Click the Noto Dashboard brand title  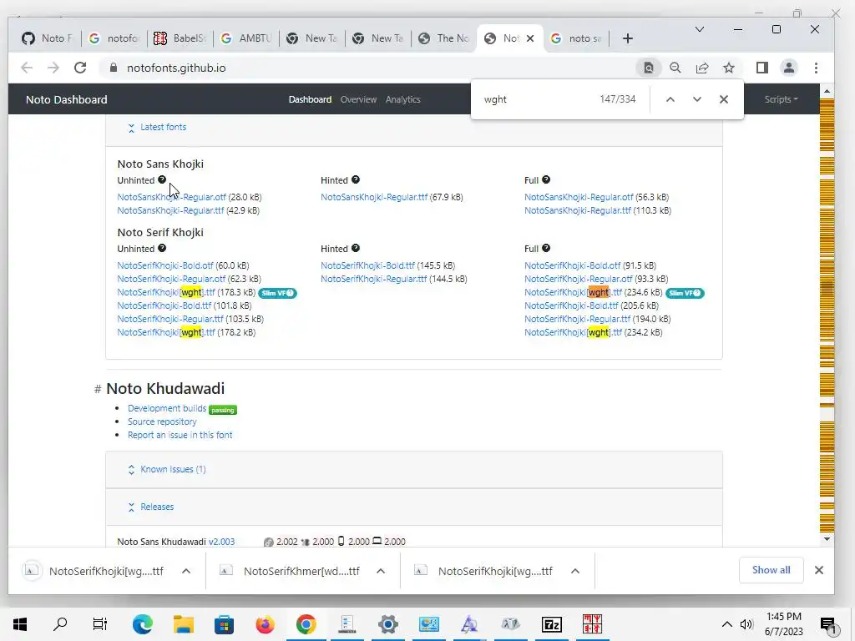click(67, 100)
